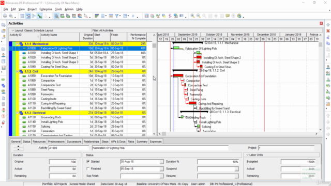The height and width of the screenshot is (186, 331).
Task: Open the Started date picker button
Action: click(161, 162)
